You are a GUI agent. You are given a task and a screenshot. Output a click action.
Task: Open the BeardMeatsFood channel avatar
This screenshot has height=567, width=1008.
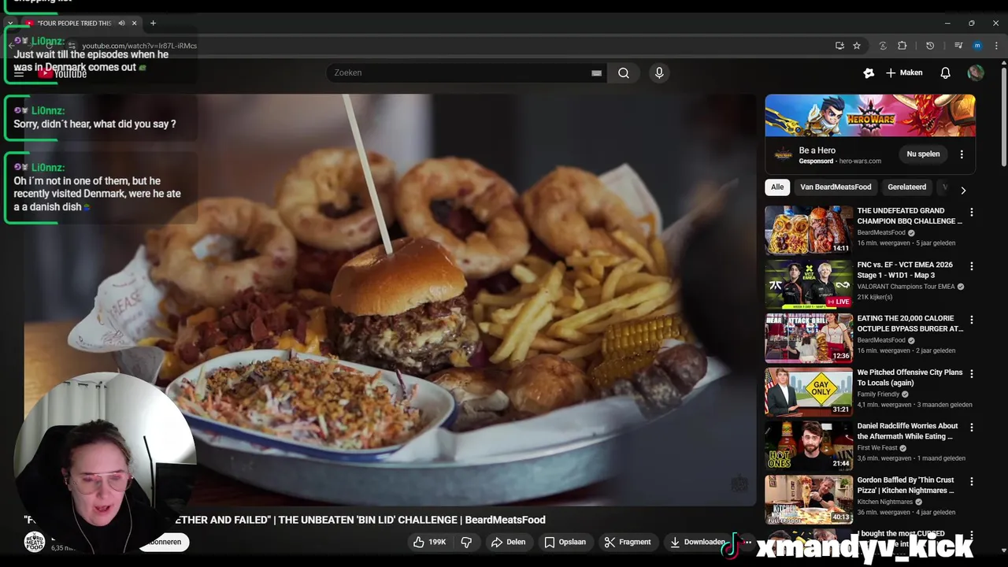click(34, 542)
